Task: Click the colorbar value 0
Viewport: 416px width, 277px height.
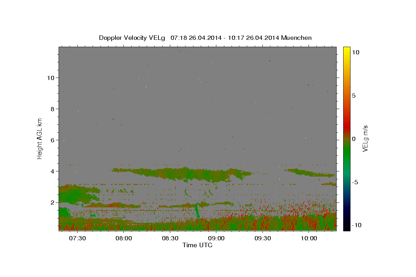Action: (x=354, y=139)
